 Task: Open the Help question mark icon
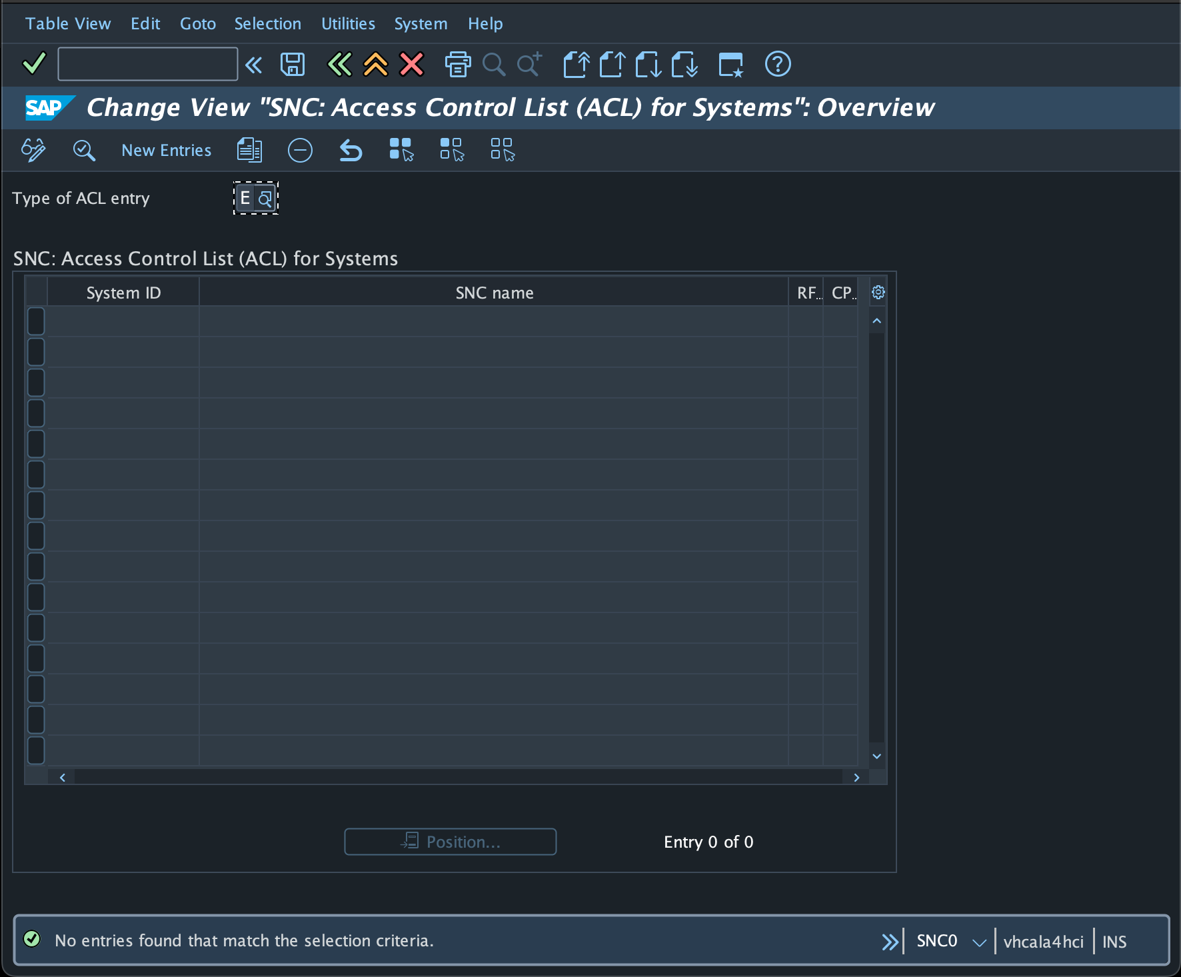pyautogui.click(x=777, y=65)
